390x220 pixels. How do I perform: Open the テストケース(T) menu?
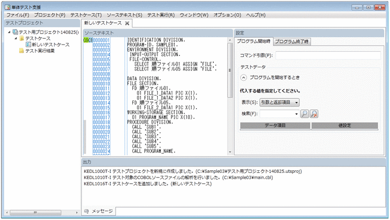(86, 15)
